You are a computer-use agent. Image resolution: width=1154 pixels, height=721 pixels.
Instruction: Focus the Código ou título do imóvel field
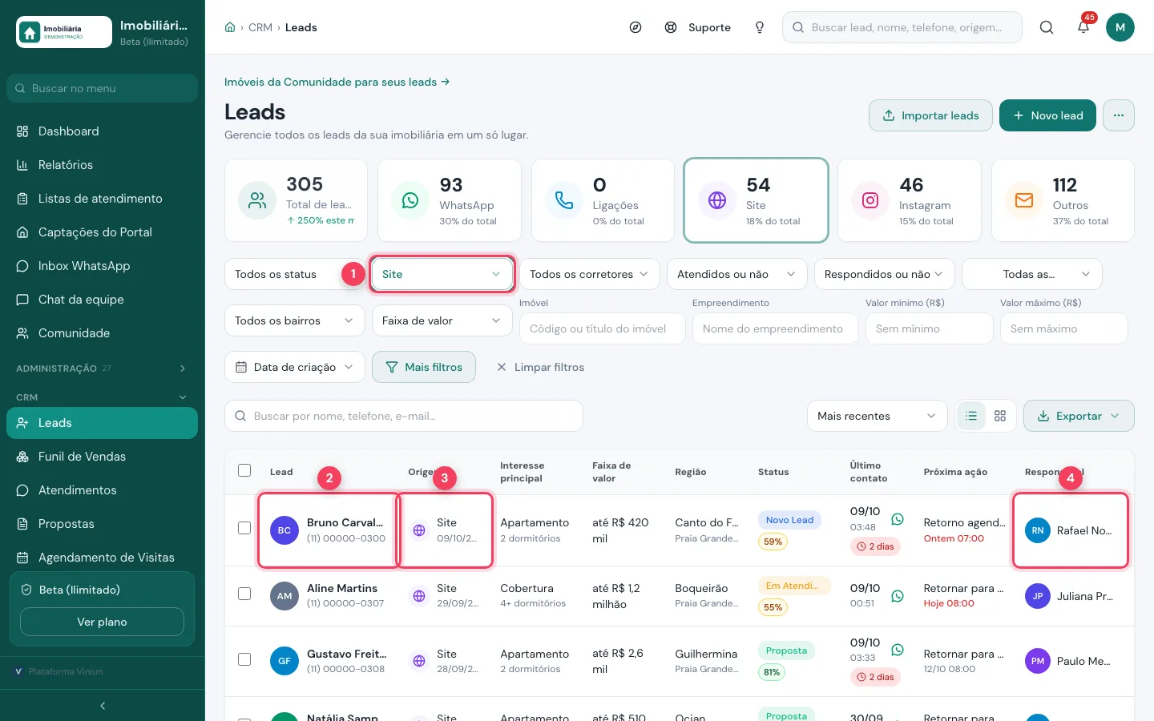coord(603,328)
